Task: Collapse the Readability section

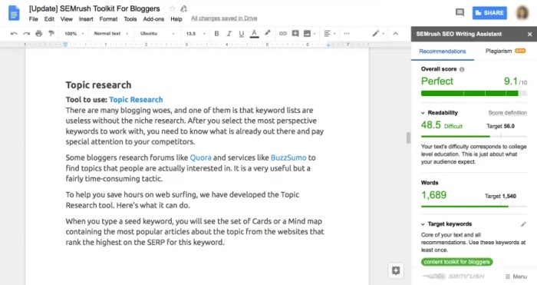Action: (423, 113)
